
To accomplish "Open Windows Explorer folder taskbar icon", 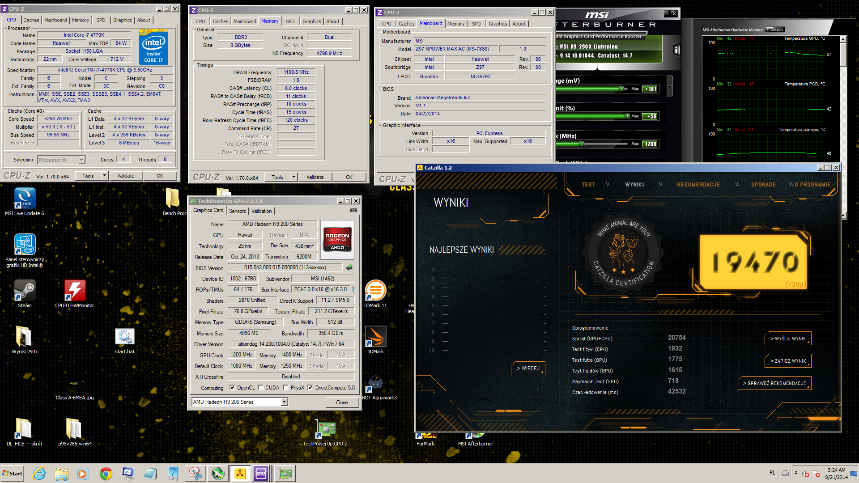I will pos(61,473).
